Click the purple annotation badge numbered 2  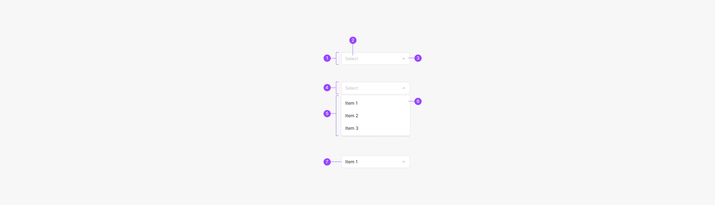click(353, 40)
